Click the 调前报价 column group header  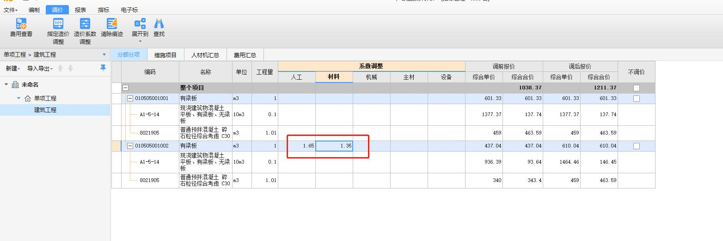504,66
